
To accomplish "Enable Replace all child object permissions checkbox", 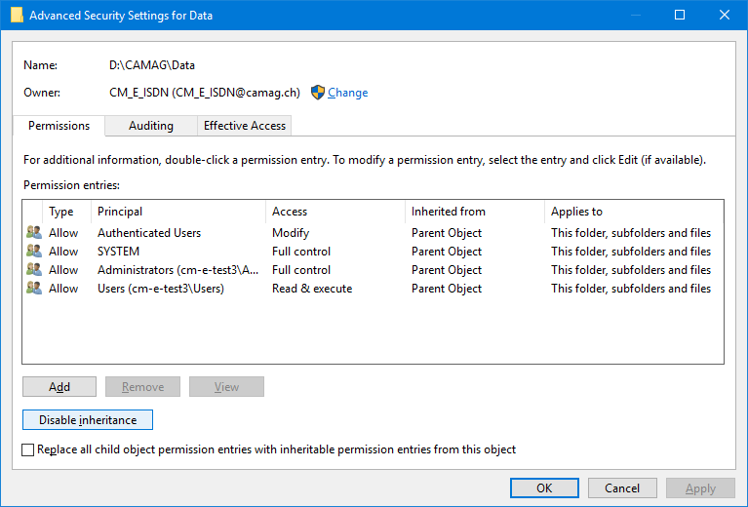I will [27, 449].
